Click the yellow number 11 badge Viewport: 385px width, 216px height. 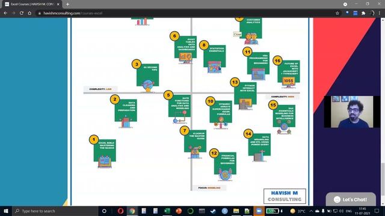point(247,52)
